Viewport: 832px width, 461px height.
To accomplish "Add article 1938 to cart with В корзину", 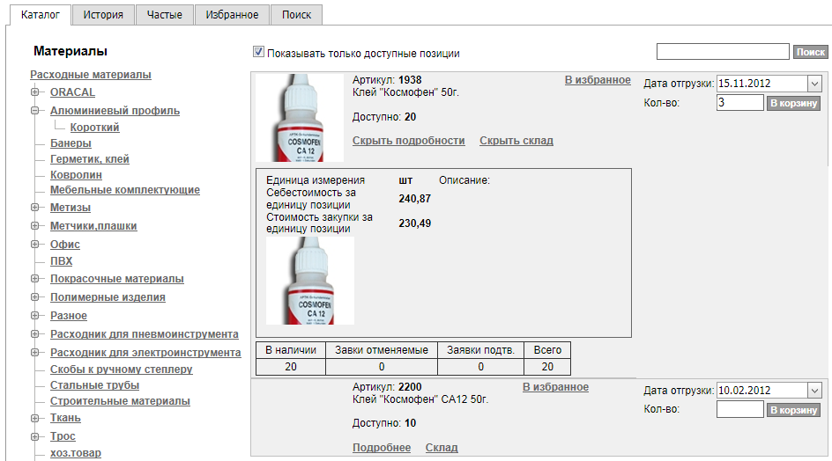I will click(x=793, y=104).
